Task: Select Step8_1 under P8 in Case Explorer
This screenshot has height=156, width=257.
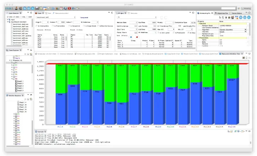Action: click(20, 81)
